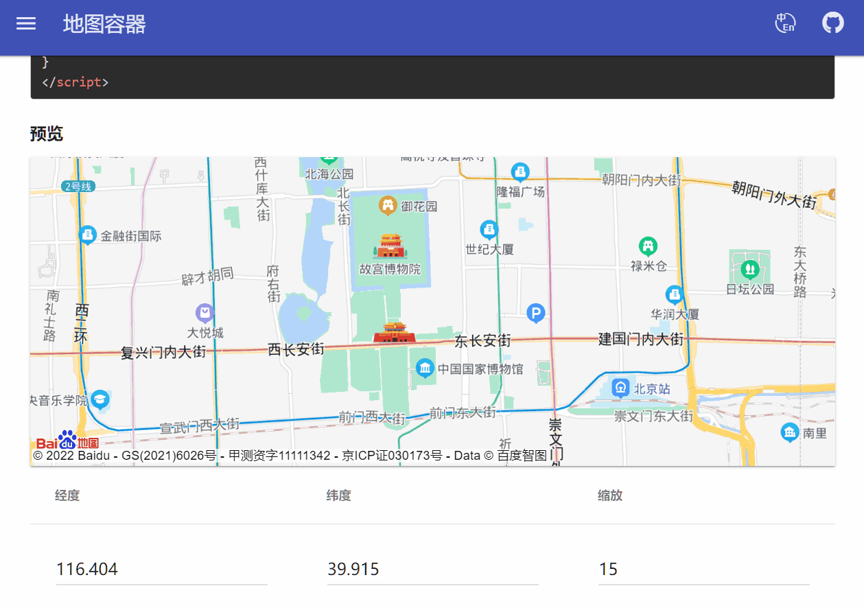Click the 华润大厦 building marker
The height and width of the screenshot is (608, 864).
[675, 295]
